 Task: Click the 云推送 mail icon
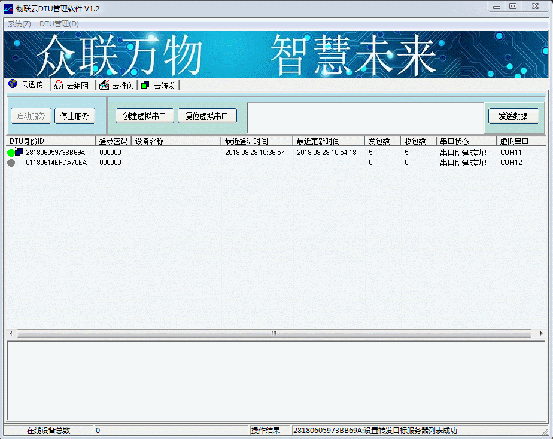[x=104, y=85]
